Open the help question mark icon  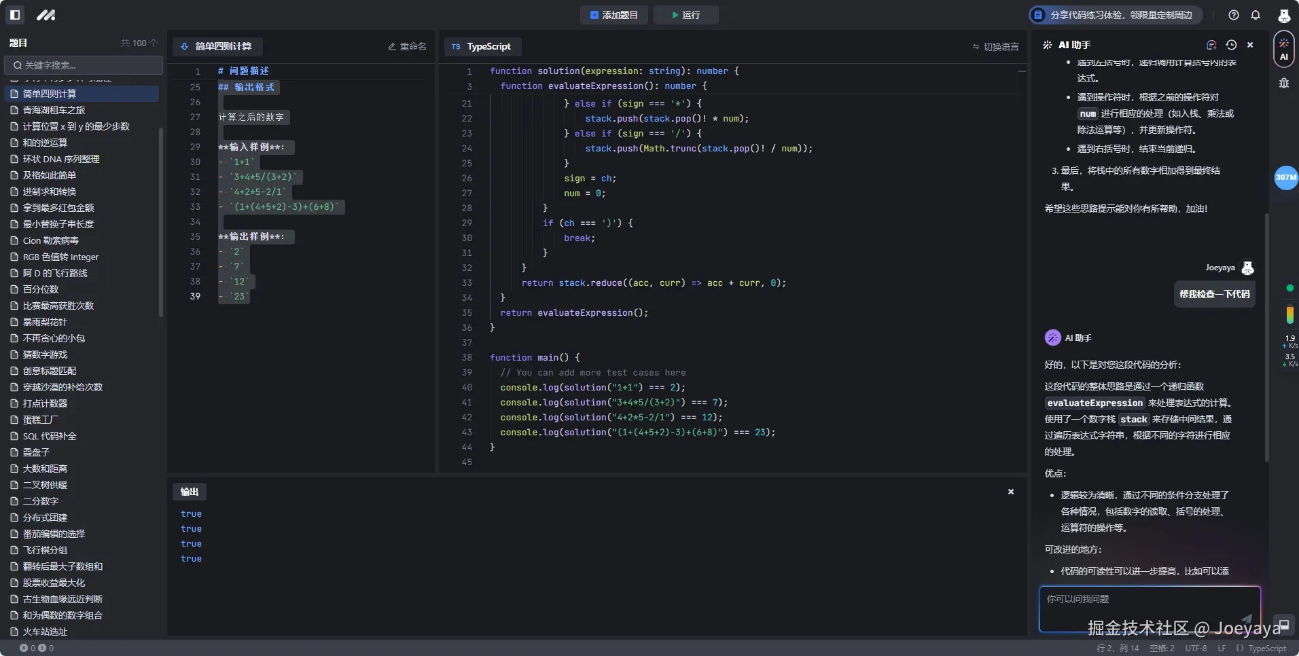[x=1234, y=15]
